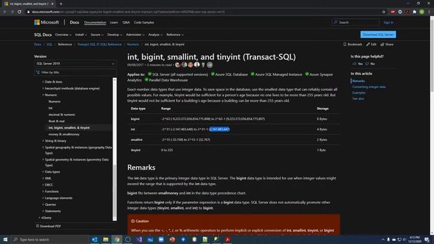Screen dimensions: 434x244
Task: Jump to Examples in article outline
Action: pos(359,93)
